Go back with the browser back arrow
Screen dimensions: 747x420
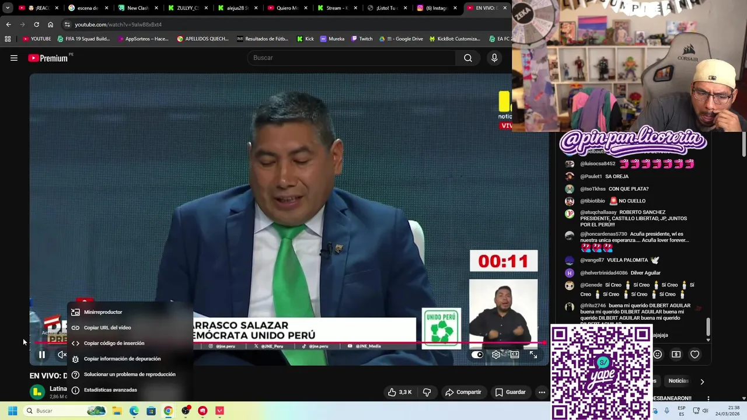coord(8,24)
